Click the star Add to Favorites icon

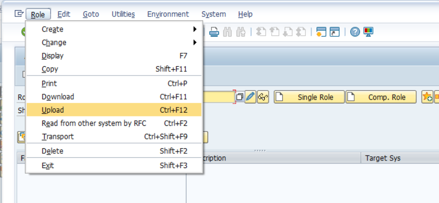click(427, 97)
